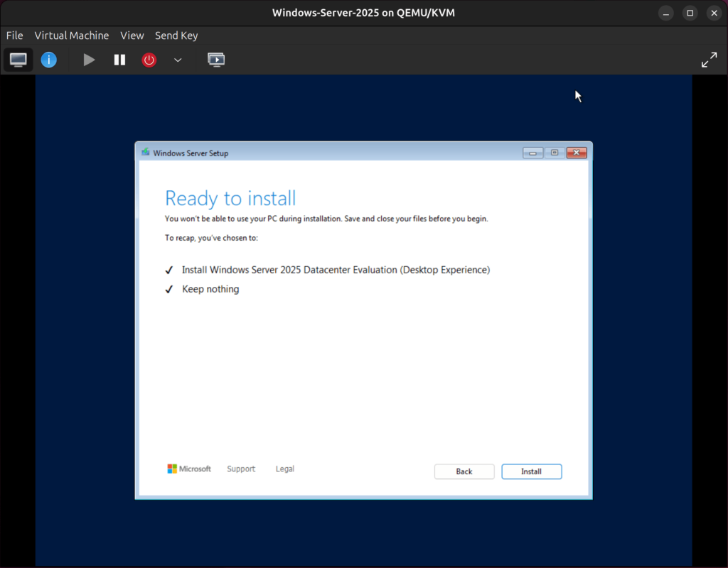This screenshot has width=728, height=568.
Task: Open the File menu
Action: [x=14, y=35]
